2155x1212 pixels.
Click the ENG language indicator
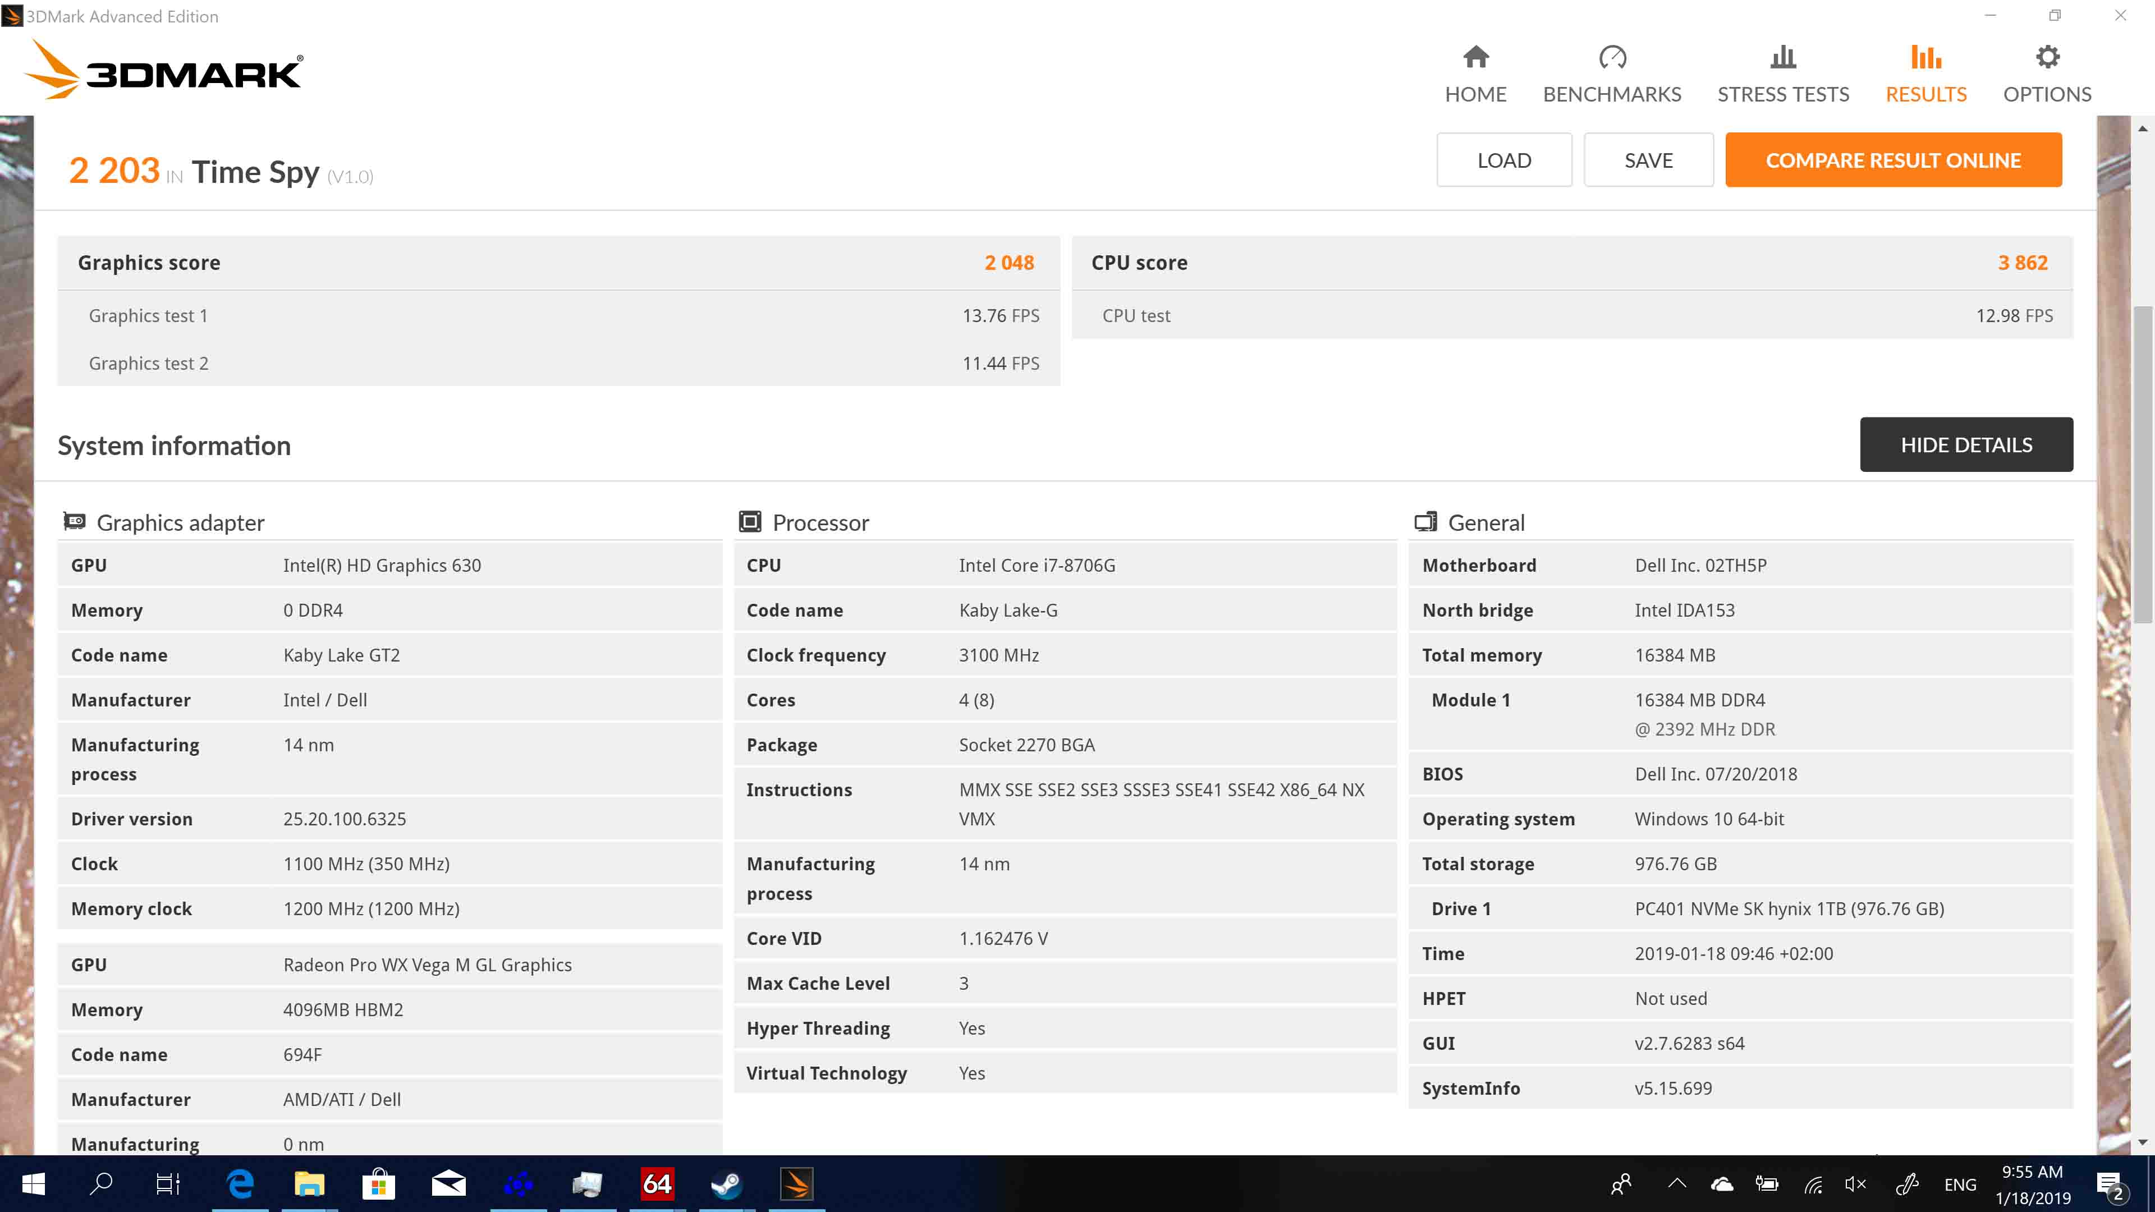(1960, 1185)
